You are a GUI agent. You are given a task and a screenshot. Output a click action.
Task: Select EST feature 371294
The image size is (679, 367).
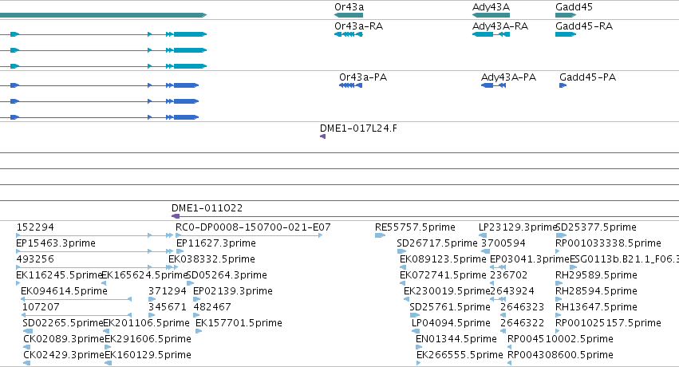167,291
